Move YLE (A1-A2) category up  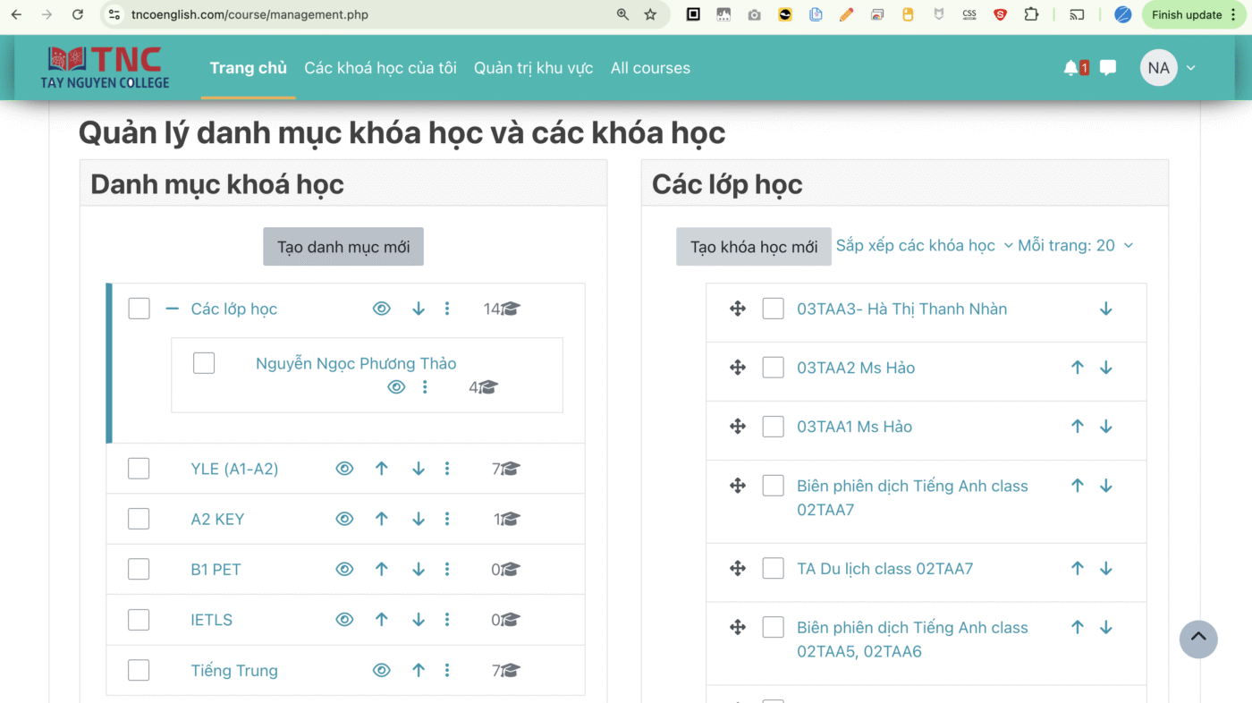point(382,469)
